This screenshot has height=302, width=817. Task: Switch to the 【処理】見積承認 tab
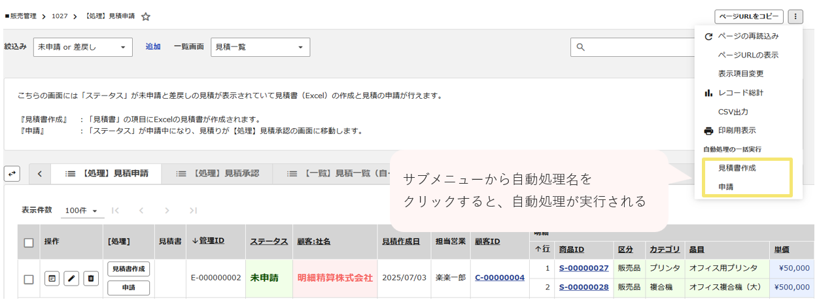tap(217, 174)
